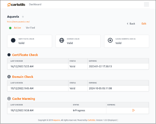156x124 pixels.
Task: Click Valid value in Cache Warming Status card
Action: coord(118,43)
